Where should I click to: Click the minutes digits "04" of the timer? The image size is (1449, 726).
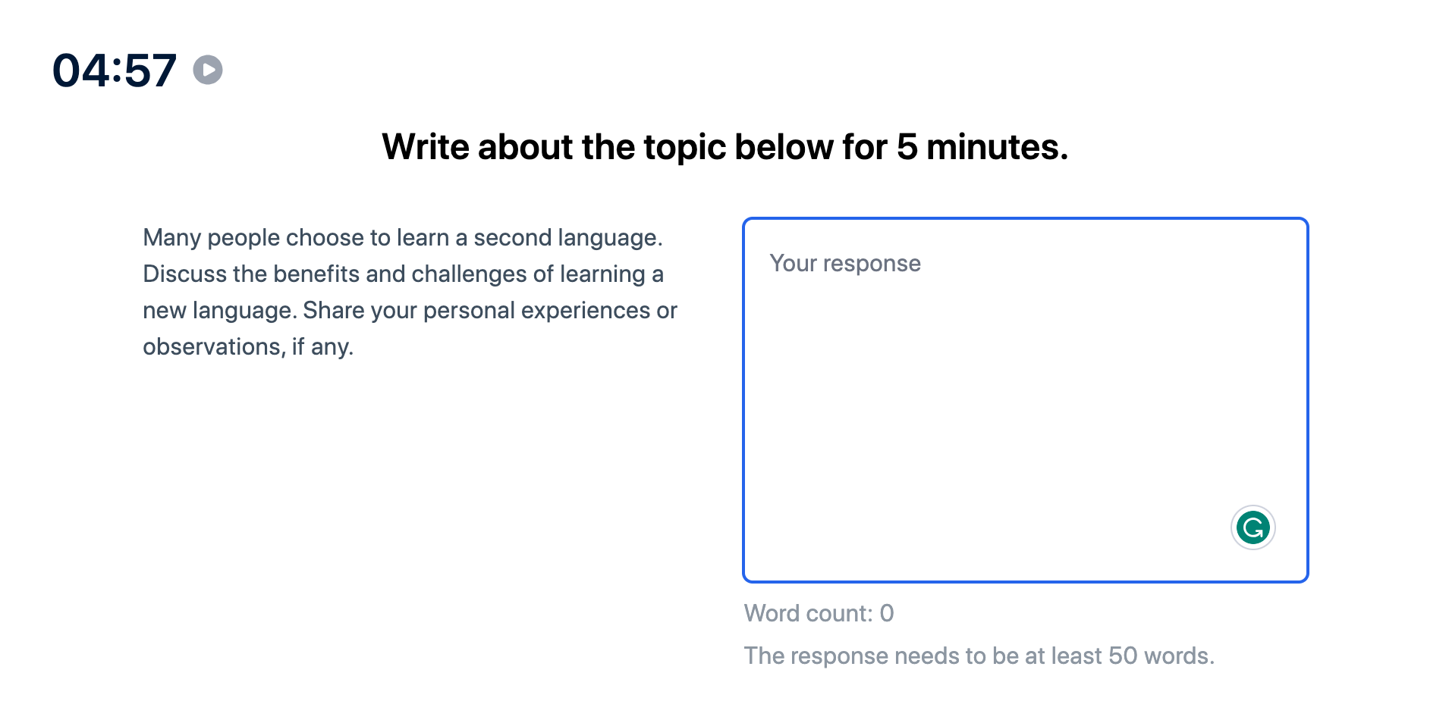(80, 70)
